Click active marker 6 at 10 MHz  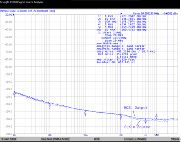[156, 117]
